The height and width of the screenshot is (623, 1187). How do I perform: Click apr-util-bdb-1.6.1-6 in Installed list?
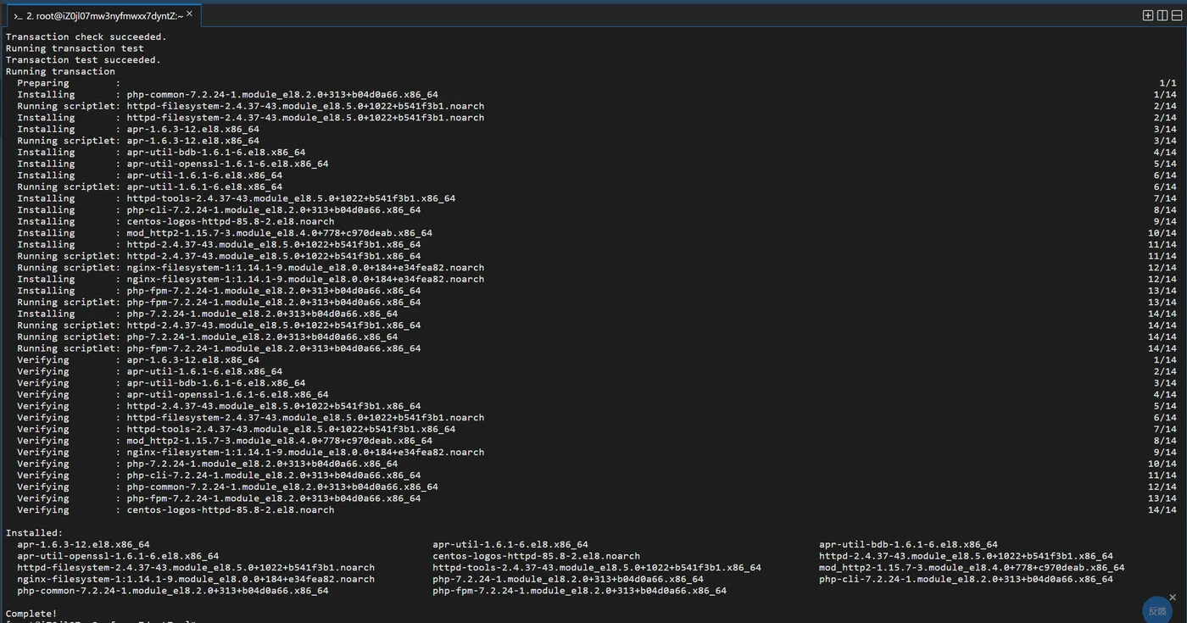pos(908,544)
